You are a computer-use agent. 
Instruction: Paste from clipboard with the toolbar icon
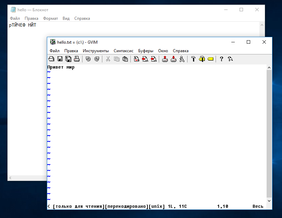[x=125, y=59]
